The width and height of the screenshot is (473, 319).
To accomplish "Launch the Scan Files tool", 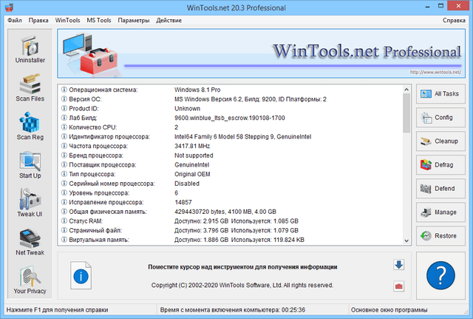I will [30, 87].
